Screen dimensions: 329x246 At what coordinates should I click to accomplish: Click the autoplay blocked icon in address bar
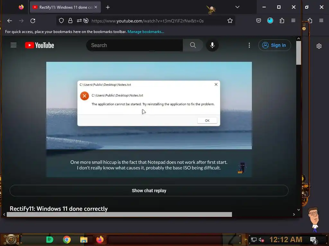tap(86, 21)
